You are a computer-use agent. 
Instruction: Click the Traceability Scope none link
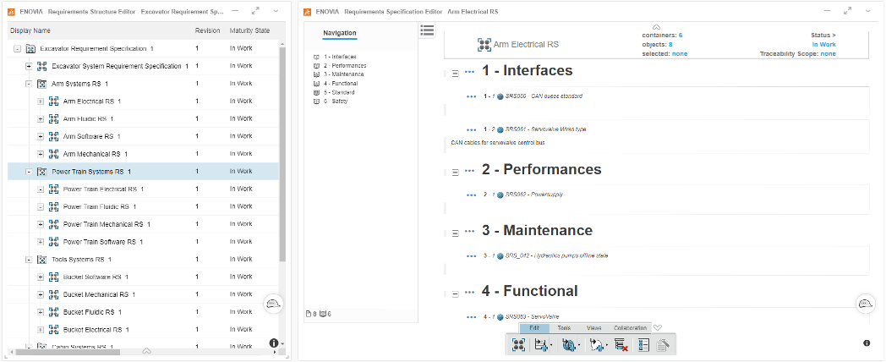829,54
